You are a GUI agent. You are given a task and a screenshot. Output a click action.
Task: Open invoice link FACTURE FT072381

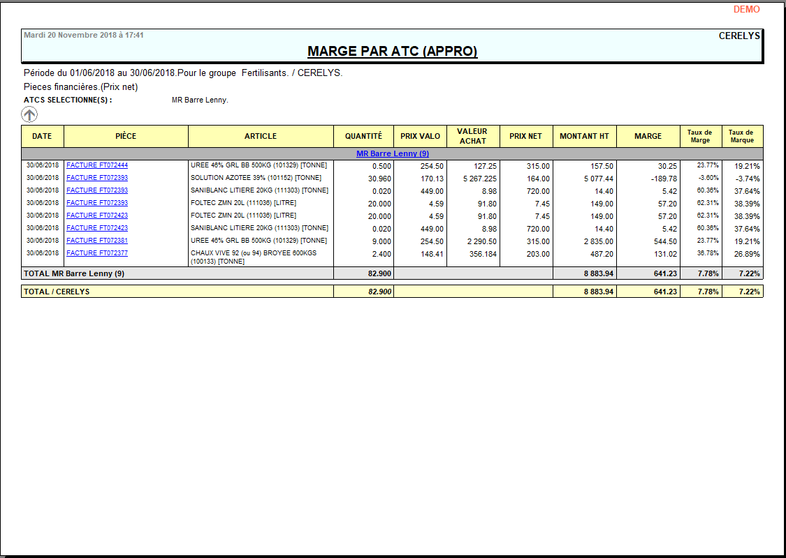pos(97,241)
